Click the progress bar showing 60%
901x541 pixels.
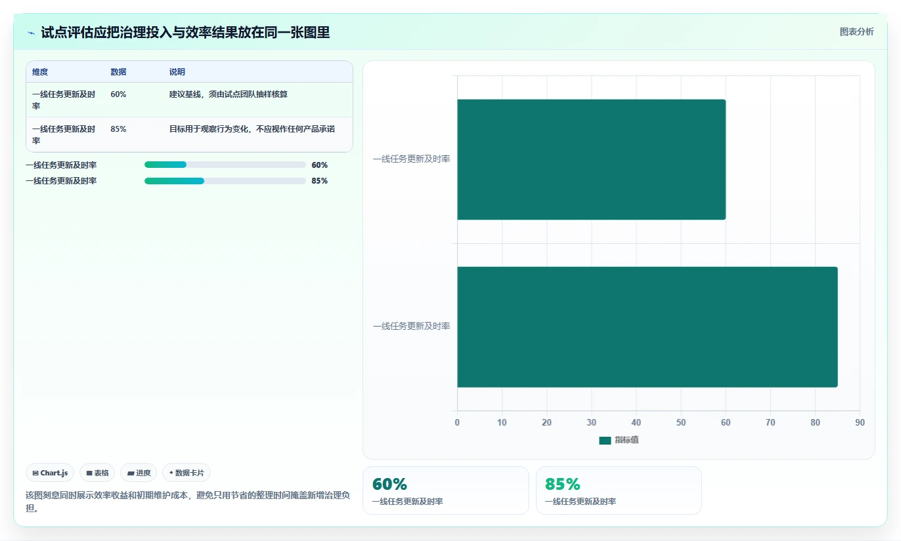pyautogui.click(x=225, y=165)
